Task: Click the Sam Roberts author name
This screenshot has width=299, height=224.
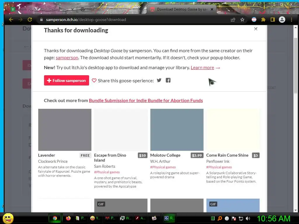Action: [105, 166]
